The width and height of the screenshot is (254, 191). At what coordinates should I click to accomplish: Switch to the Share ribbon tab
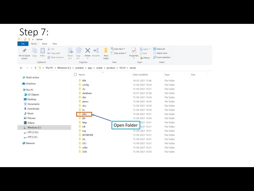pyautogui.click(x=44, y=44)
